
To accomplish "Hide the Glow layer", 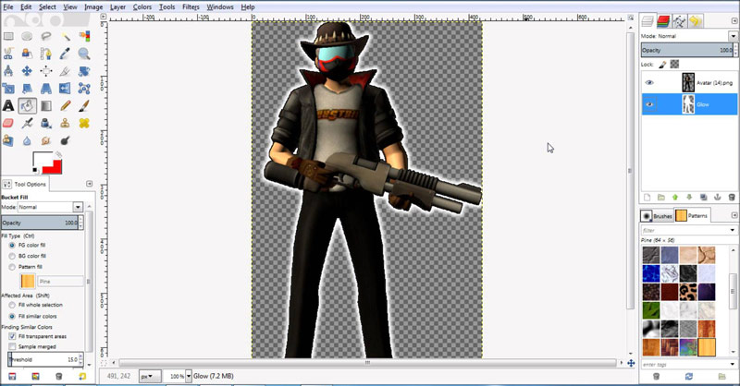I will click(x=649, y=104).
